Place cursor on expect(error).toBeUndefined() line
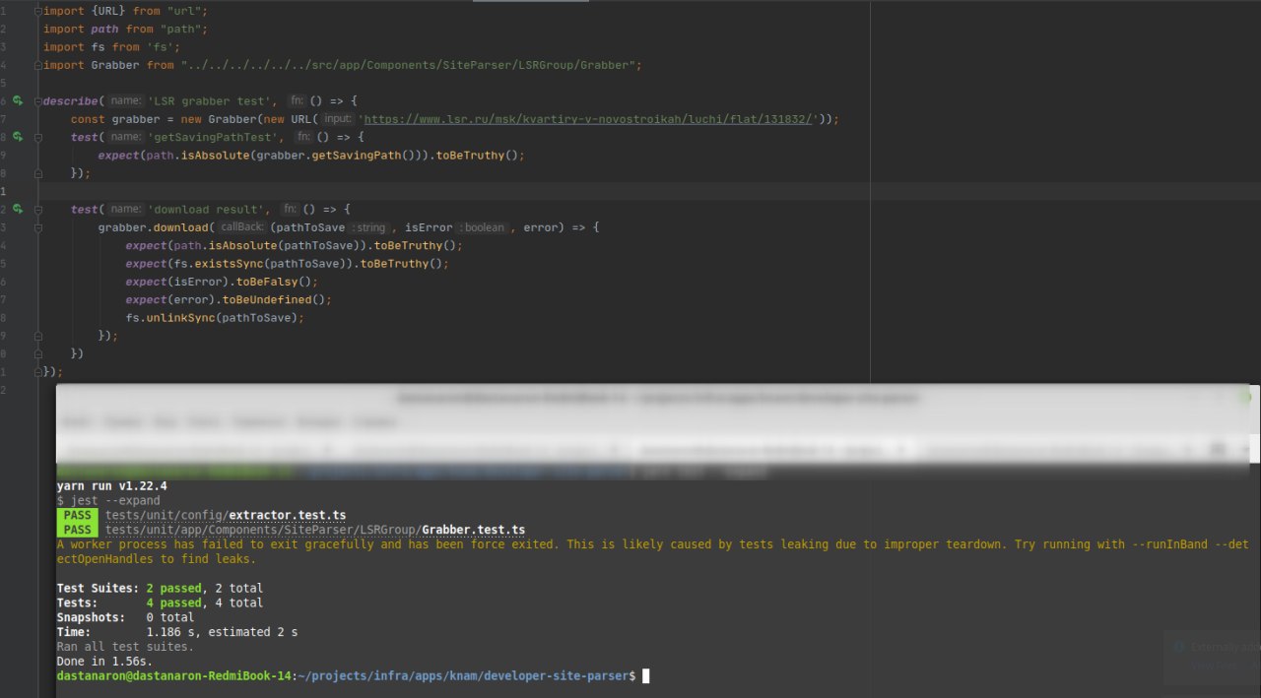This screenshot has height=698, width=1261. coord(229,299)
